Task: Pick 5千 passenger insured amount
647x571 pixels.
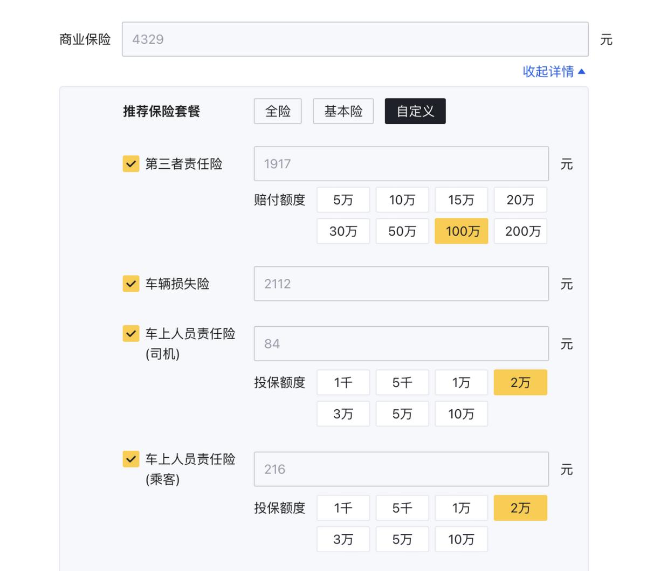Action: tap(402, 507)
